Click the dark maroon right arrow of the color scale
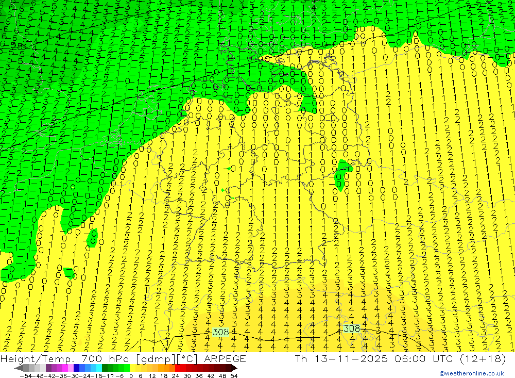This screenshot has height=378, width=515. click(234, 368)
